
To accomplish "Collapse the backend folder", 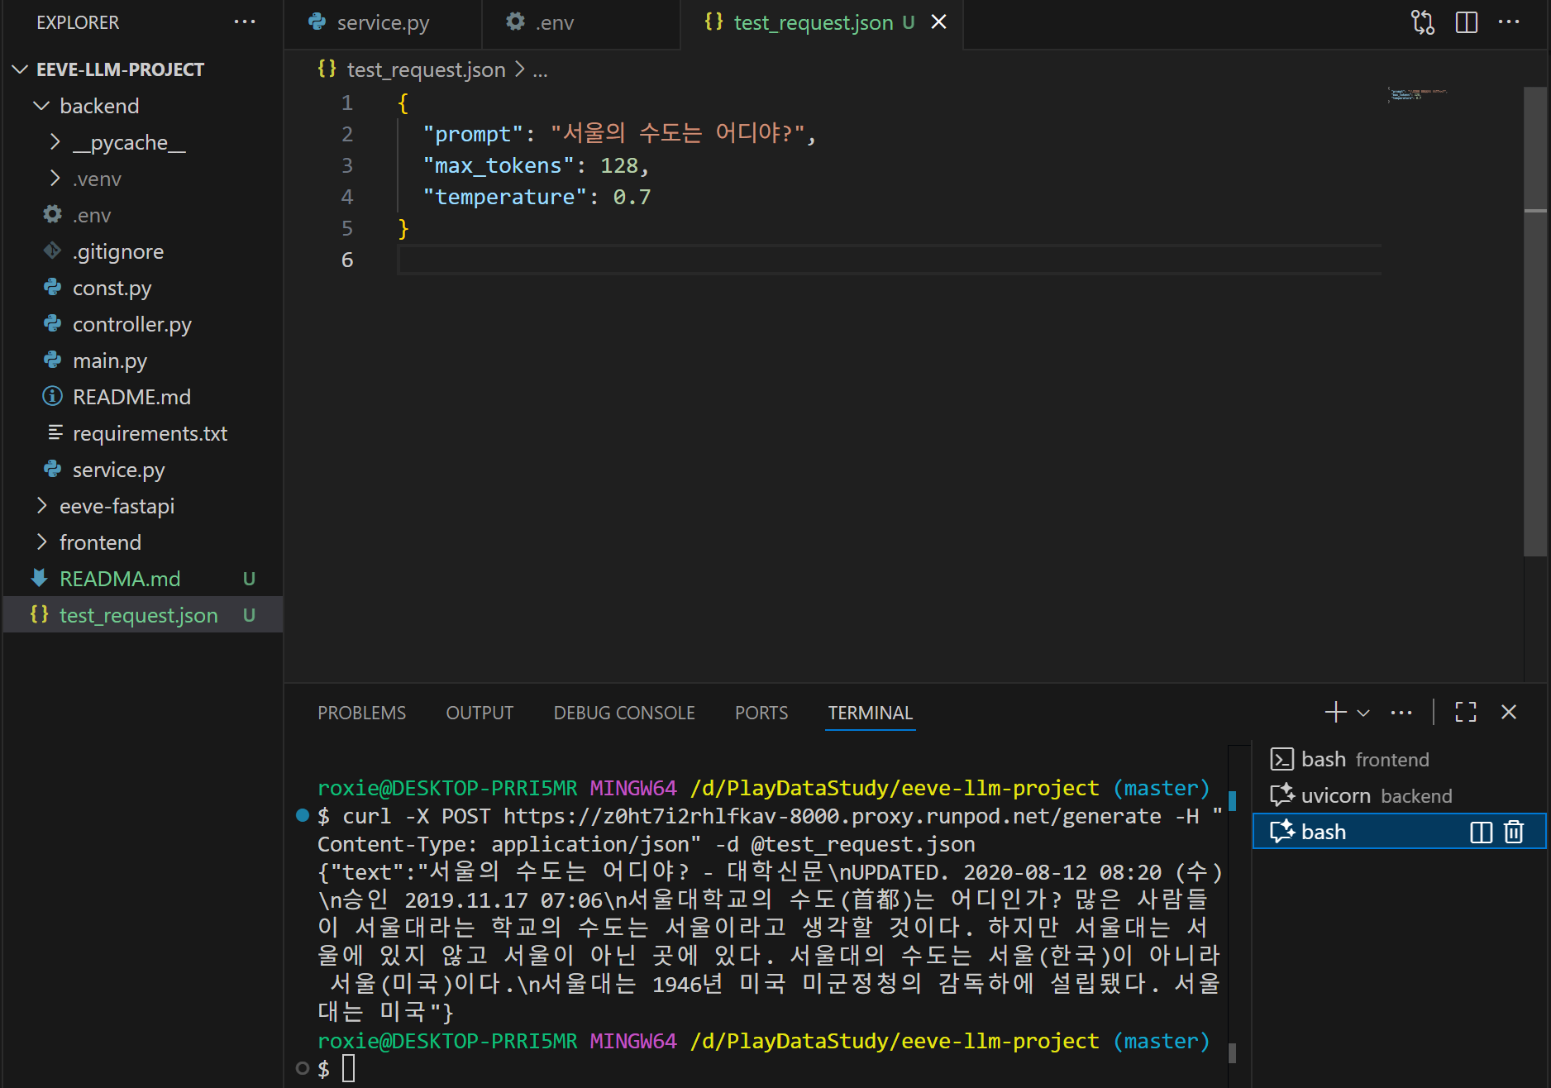I will coord(41,106).
